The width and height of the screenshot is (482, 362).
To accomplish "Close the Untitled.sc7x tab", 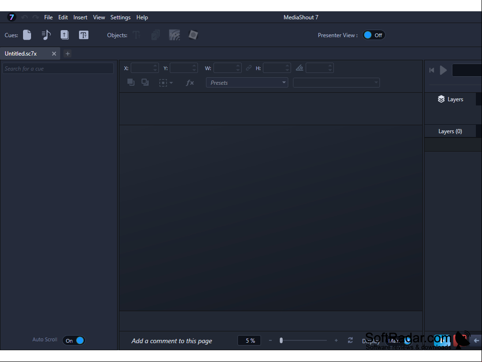I will pyautogui.click(x=54, y=54).
